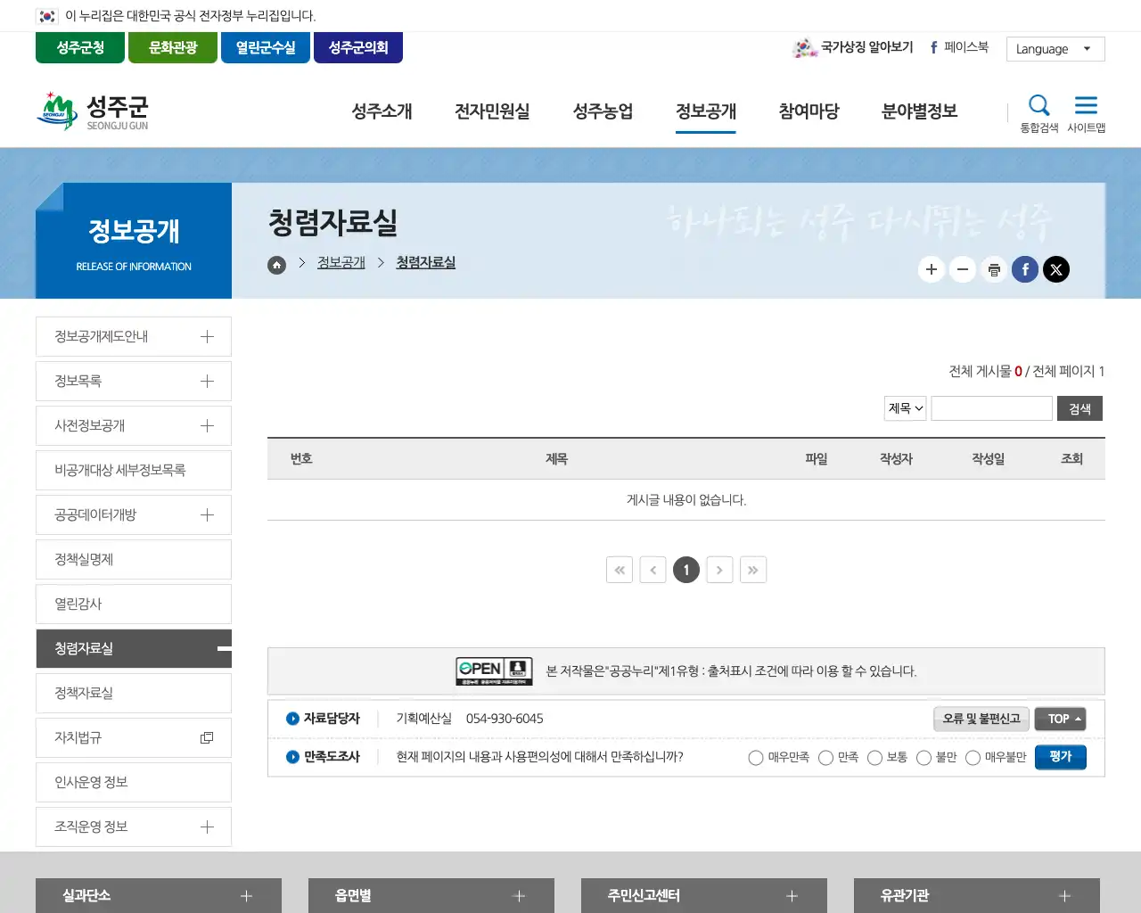Open 전자민원실 main menu
1141x913 pixels.
(x=492, y=111)
